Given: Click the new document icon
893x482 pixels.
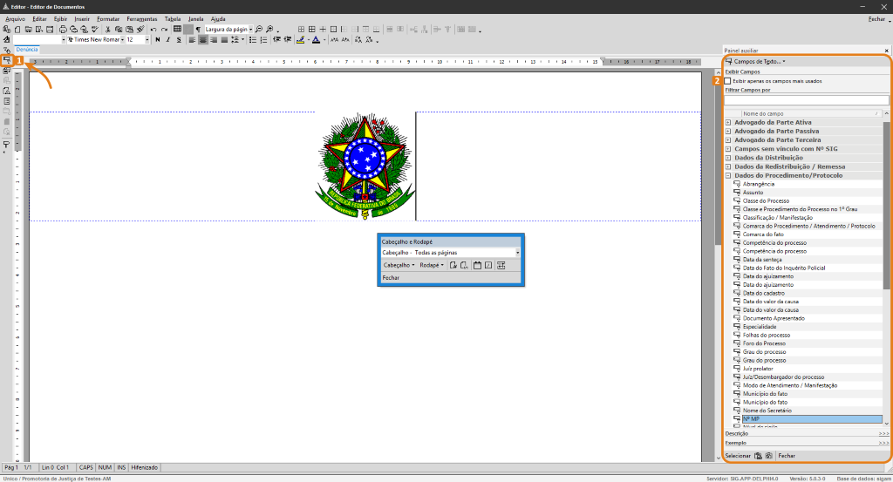Looking at the screenshot, I should click(x=17, y=29).
